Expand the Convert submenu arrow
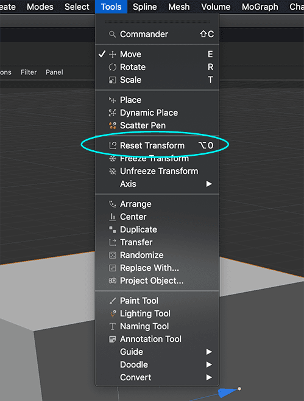This screenshot has width=304, height=401. point(209,377)
